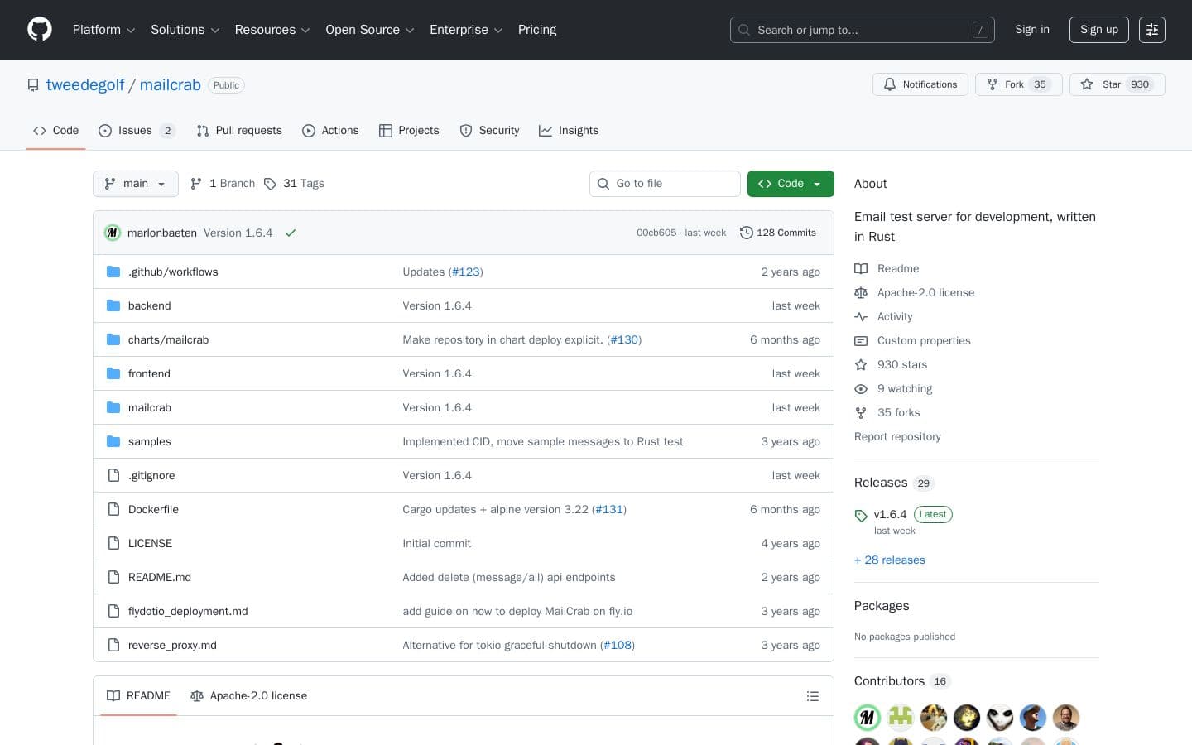Open the command palette icon at top right
Image resolution: width=1192 pixels, height=745 pixels.
point(1152,30)
